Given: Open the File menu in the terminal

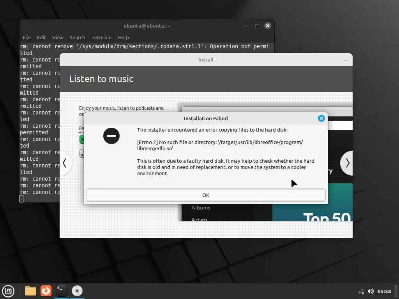Looking at the screenshot, I should [26, 38].
